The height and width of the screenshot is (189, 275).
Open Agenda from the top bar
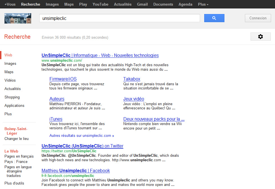185,4
